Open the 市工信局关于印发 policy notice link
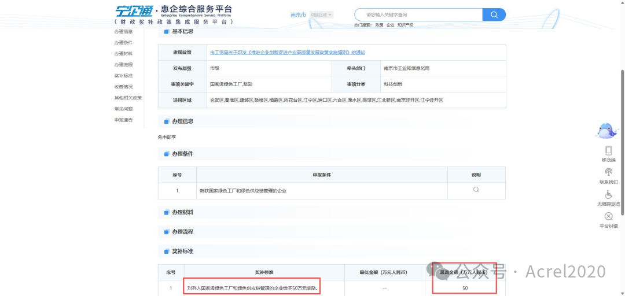This screenshot has width=625, height=296. [x=288, y=52]
